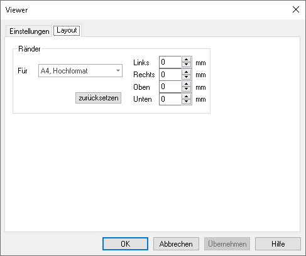The image size is (306, 256).
Task: Focus the Oben margin input field
Action: tap(170, 87)
